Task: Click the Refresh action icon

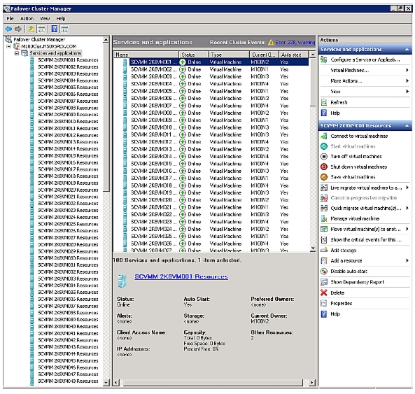Action: [324, 102]
